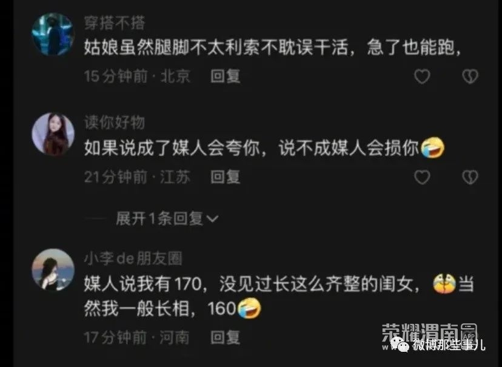
Task: Expand 展开1条回复 under 读你好物's comment
Action: click(x=167, y=219)
